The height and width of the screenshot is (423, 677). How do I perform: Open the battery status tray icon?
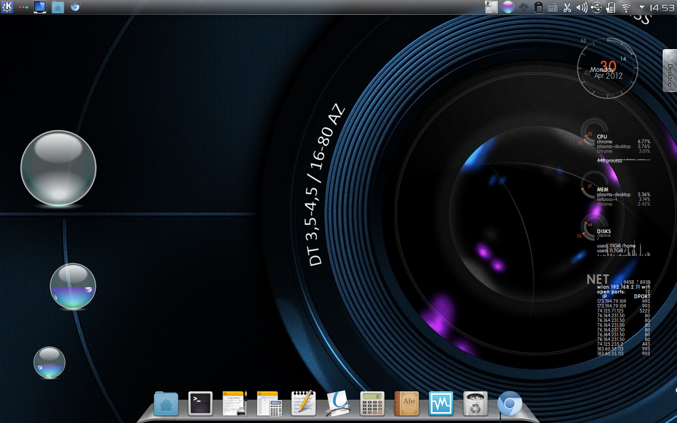611,7
